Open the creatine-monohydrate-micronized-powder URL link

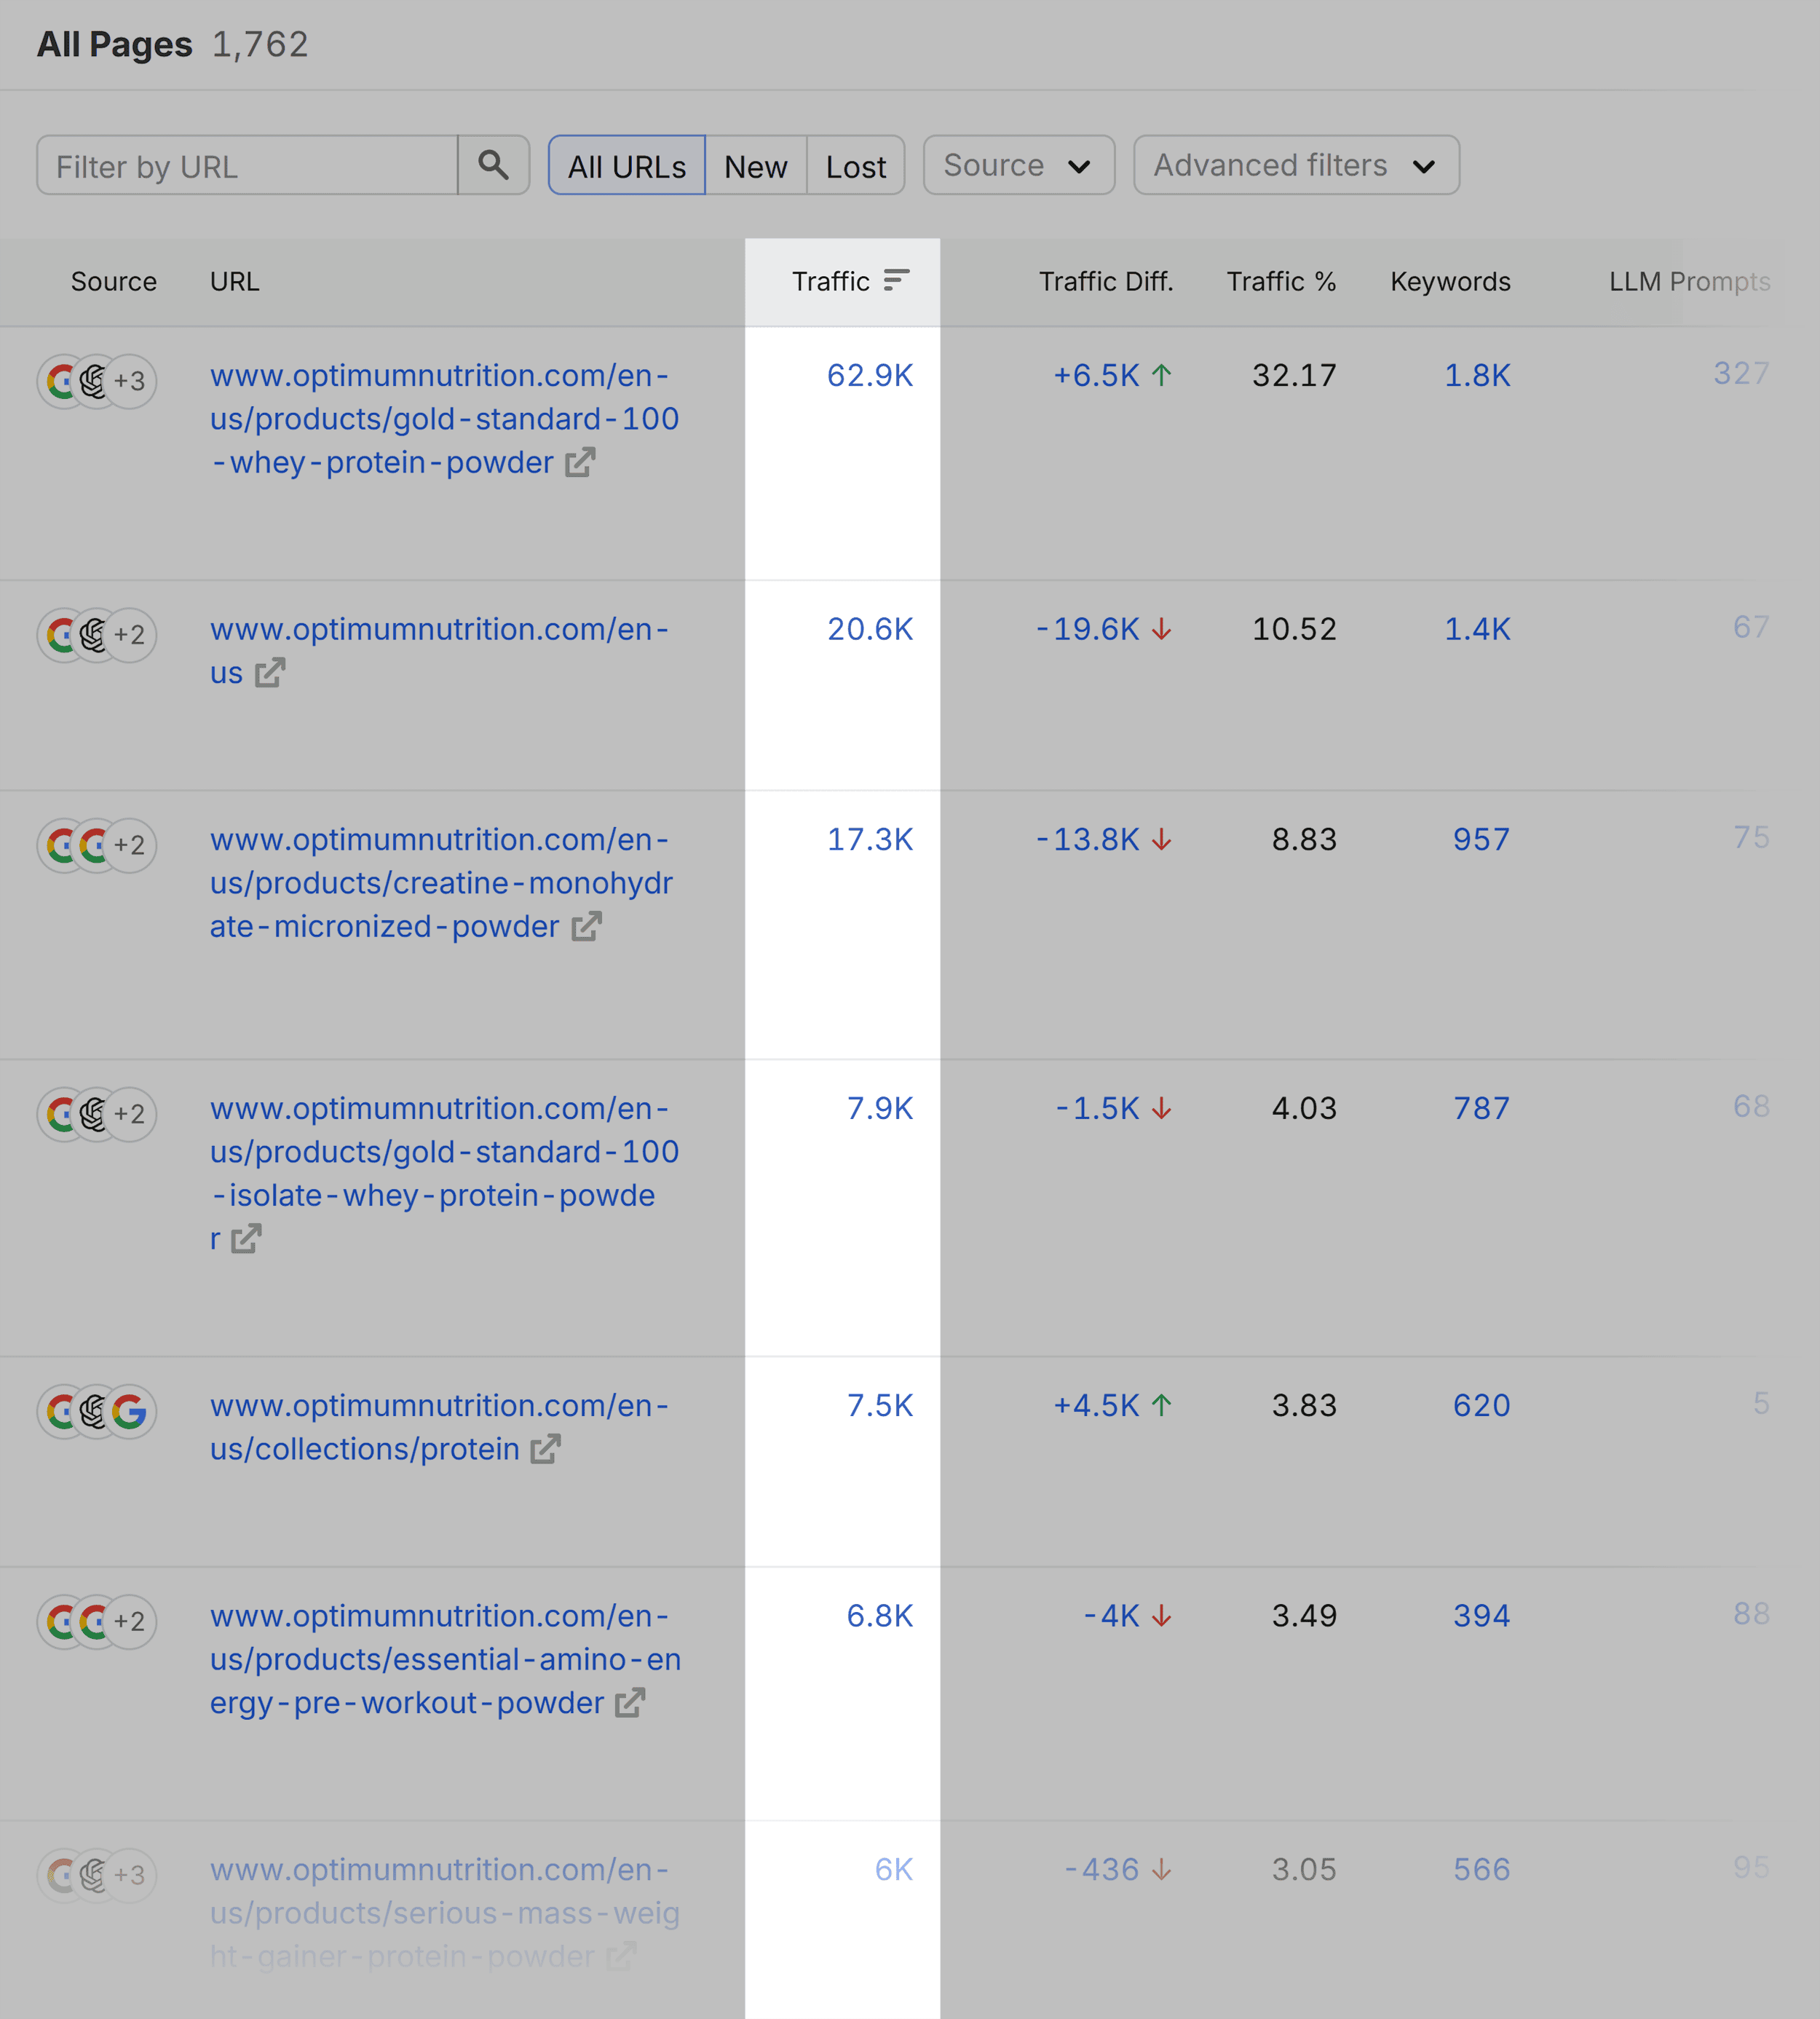tap(441, 882)
